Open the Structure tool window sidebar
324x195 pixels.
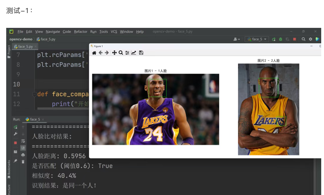point(9,190)
